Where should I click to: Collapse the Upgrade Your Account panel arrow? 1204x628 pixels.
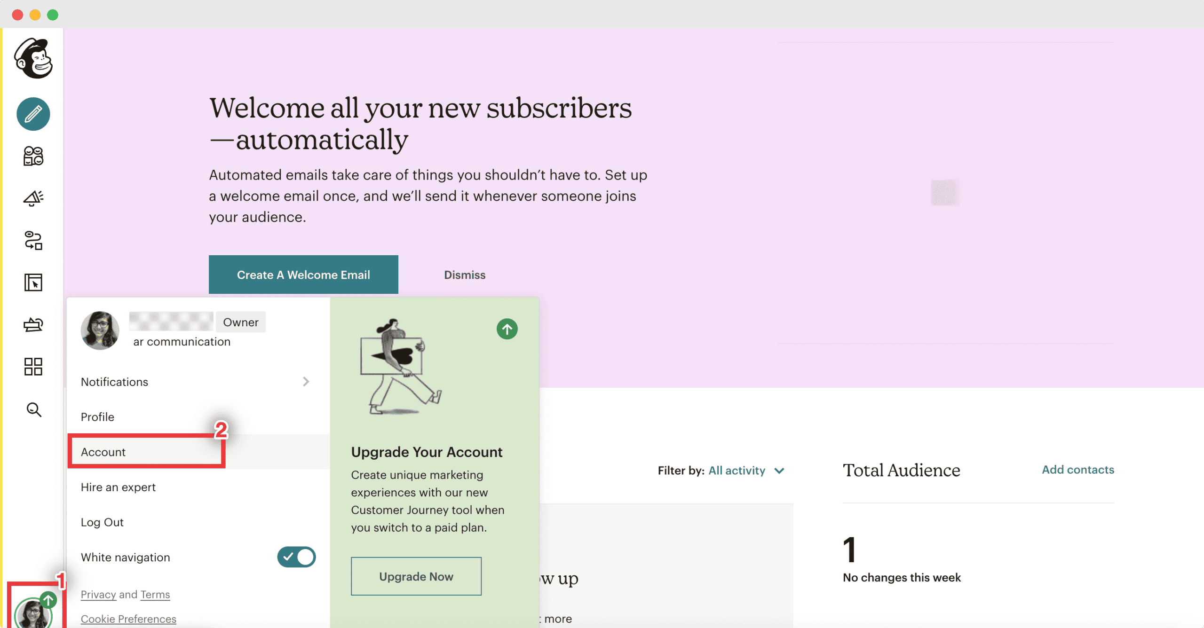pyautogui.click(x=507, y=329)
